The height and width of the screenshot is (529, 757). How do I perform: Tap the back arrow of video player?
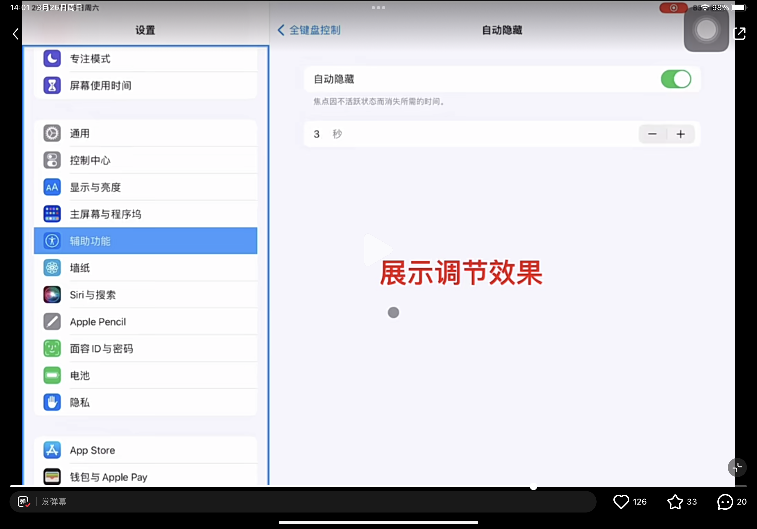16,34
